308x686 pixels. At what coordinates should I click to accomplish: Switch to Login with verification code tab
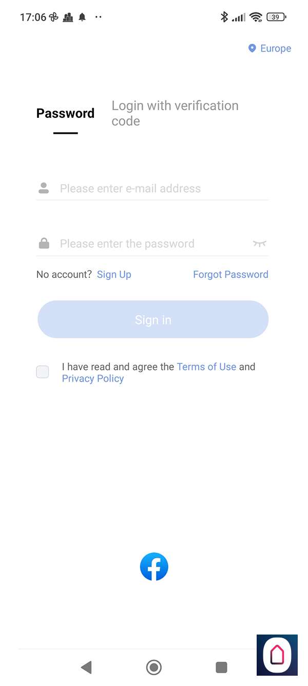point(175,113)
